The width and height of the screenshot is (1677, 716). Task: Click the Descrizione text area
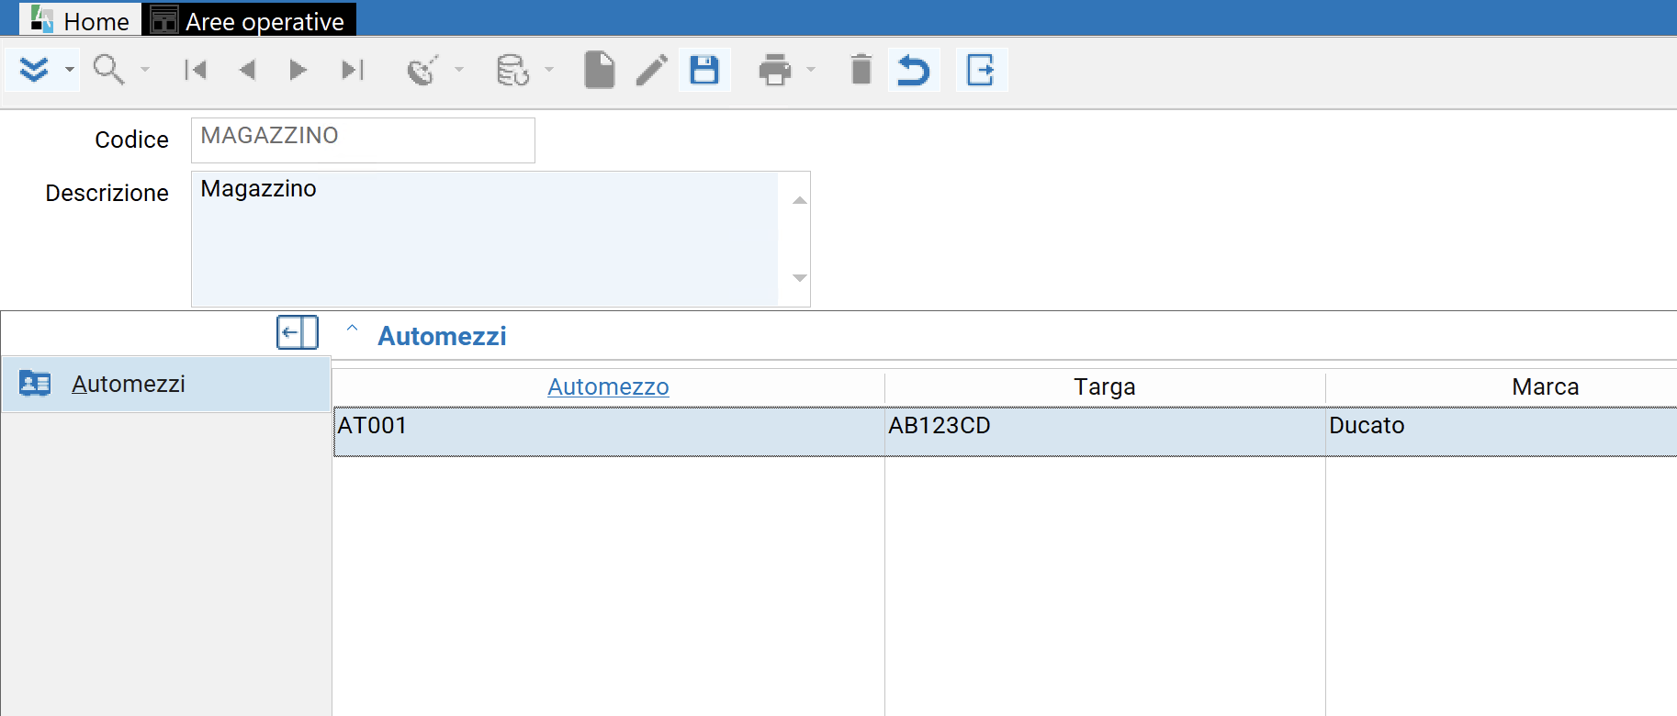tap(485, 239)
